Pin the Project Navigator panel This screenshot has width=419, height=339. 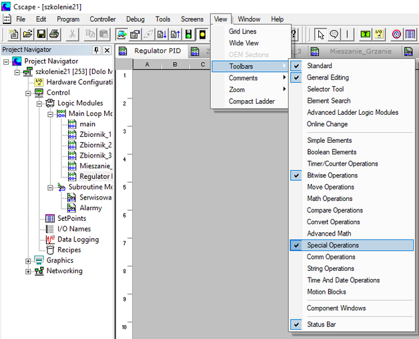tap(96, 51)
